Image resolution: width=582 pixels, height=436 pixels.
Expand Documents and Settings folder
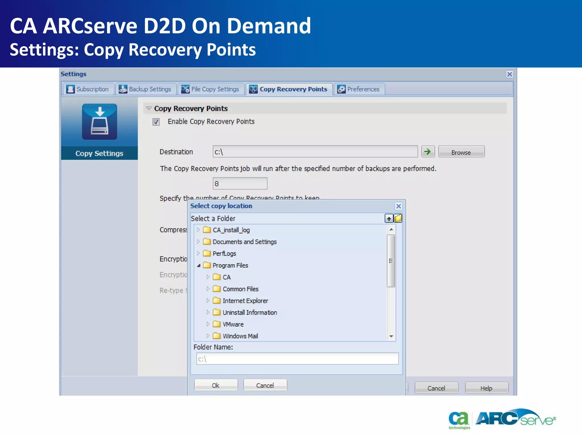198,242
